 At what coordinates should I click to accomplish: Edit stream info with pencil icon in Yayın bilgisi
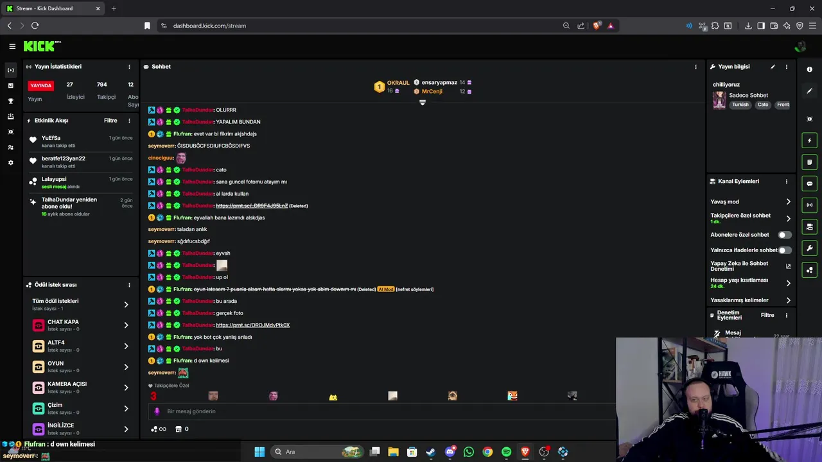tap(773, 67)
